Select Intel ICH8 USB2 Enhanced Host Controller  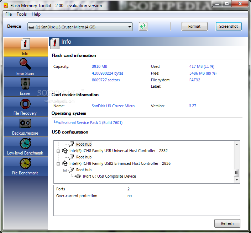coord(120,163)
